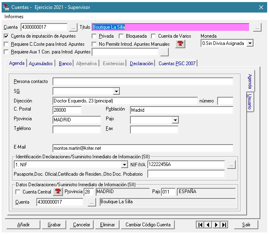Image resolution: width=270 pixels, height=234 pixels.
Task: Go to the first record navigation arrow
Action: tap(200, 225)
